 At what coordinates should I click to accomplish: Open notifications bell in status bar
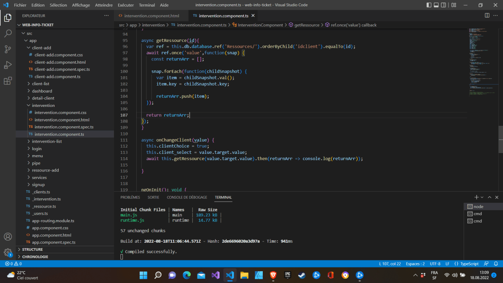tap(496, 264)
